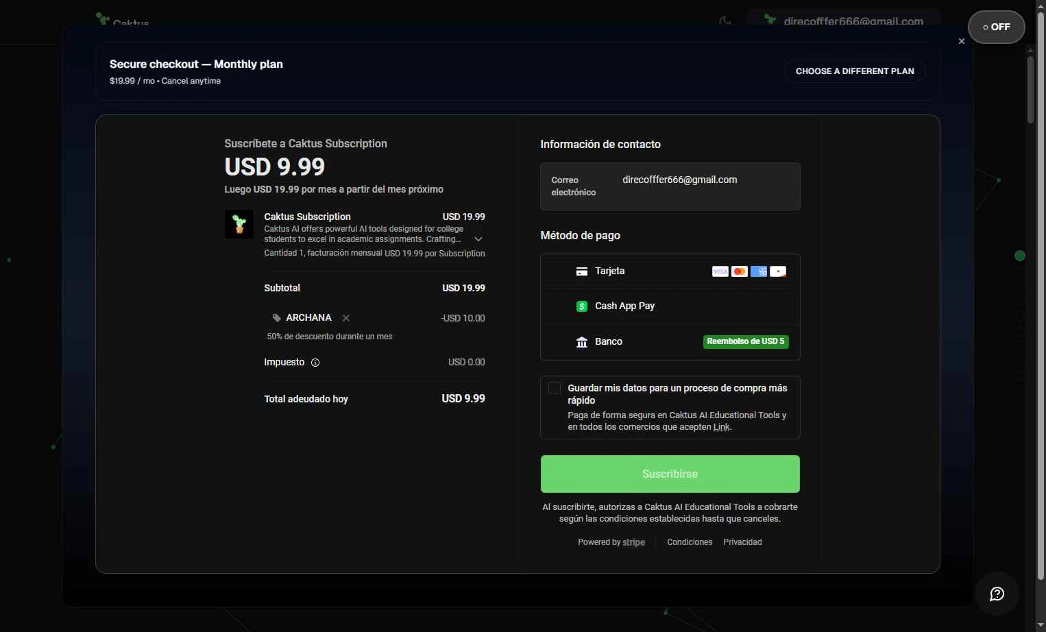Click the dark mode moon icon
Viewport: 1046px width, 632px height.
725,21
